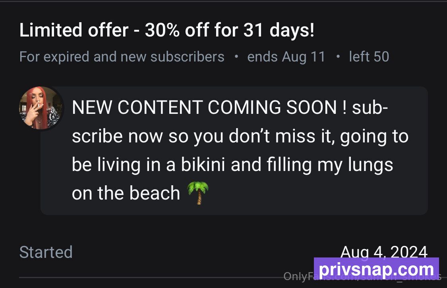This screenshot has height=288, width=447.
Task: Select the "Limited offer" heading text
Action: pyautogui.click(x=74, y=30)
